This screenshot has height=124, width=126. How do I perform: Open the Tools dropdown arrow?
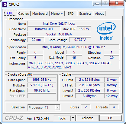coord(73,118)
